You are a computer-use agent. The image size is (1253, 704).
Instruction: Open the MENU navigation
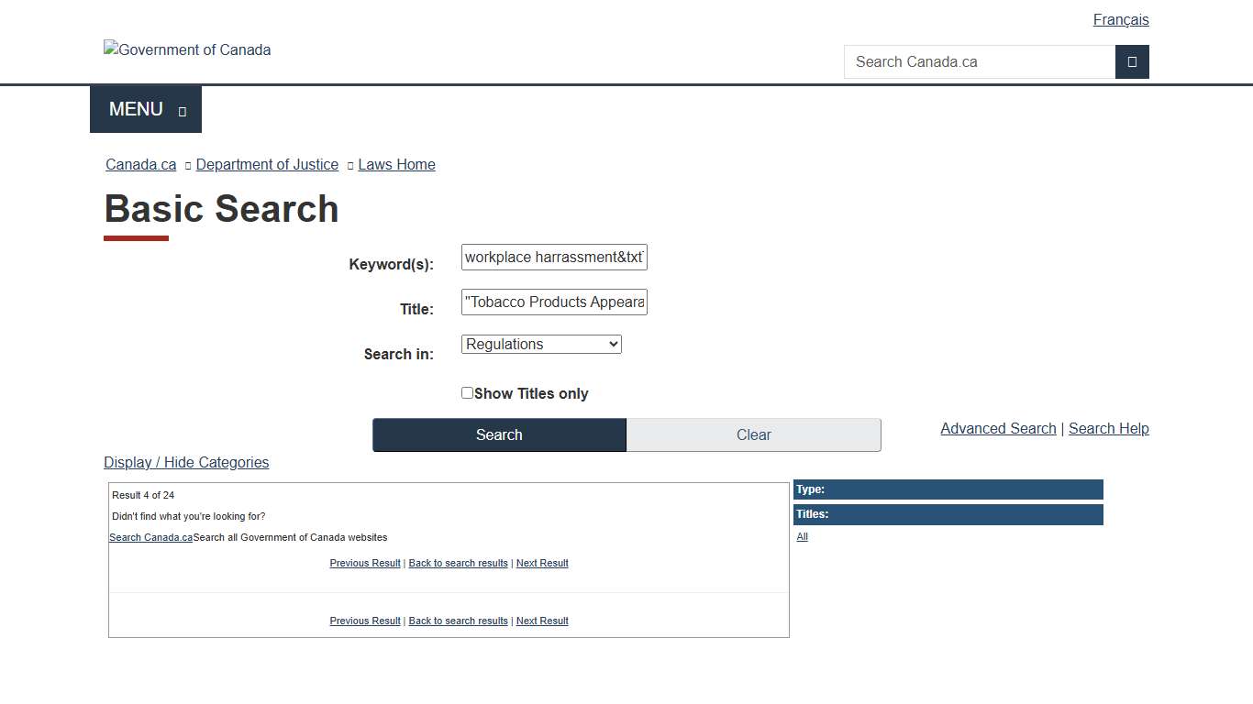145,108
